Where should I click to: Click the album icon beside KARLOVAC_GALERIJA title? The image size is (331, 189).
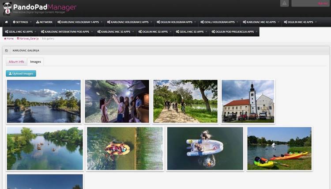point(6,50)
